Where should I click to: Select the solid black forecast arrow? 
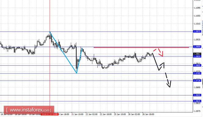[158, 62]
